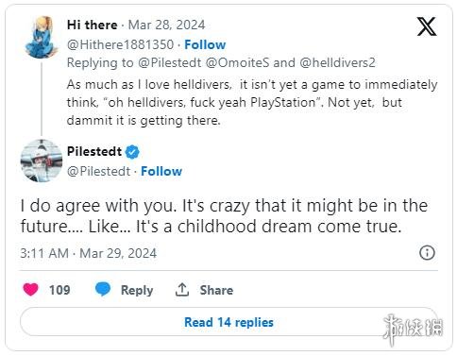This screenshot has height=356, width=457.
Task: Like the tweet with the heart icon
Action: coord(30,290)
